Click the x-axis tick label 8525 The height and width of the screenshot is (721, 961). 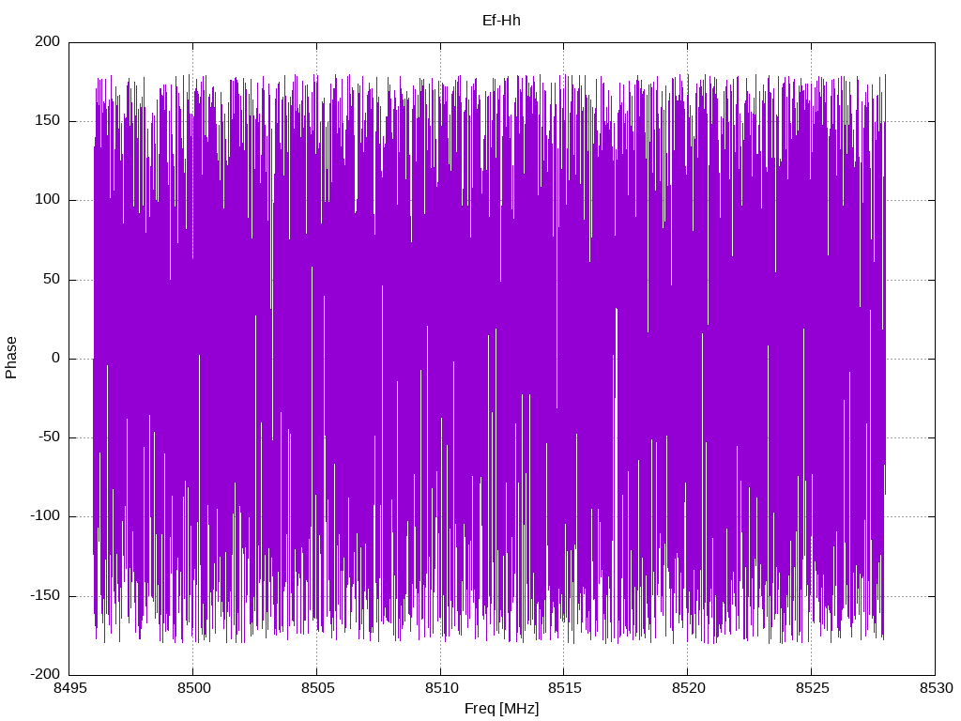pyautogui.click(x=812, y=688)
